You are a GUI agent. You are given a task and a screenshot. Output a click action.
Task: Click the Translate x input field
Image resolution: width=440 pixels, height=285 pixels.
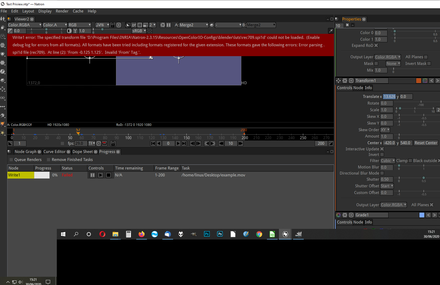click(x=389, y=97)
